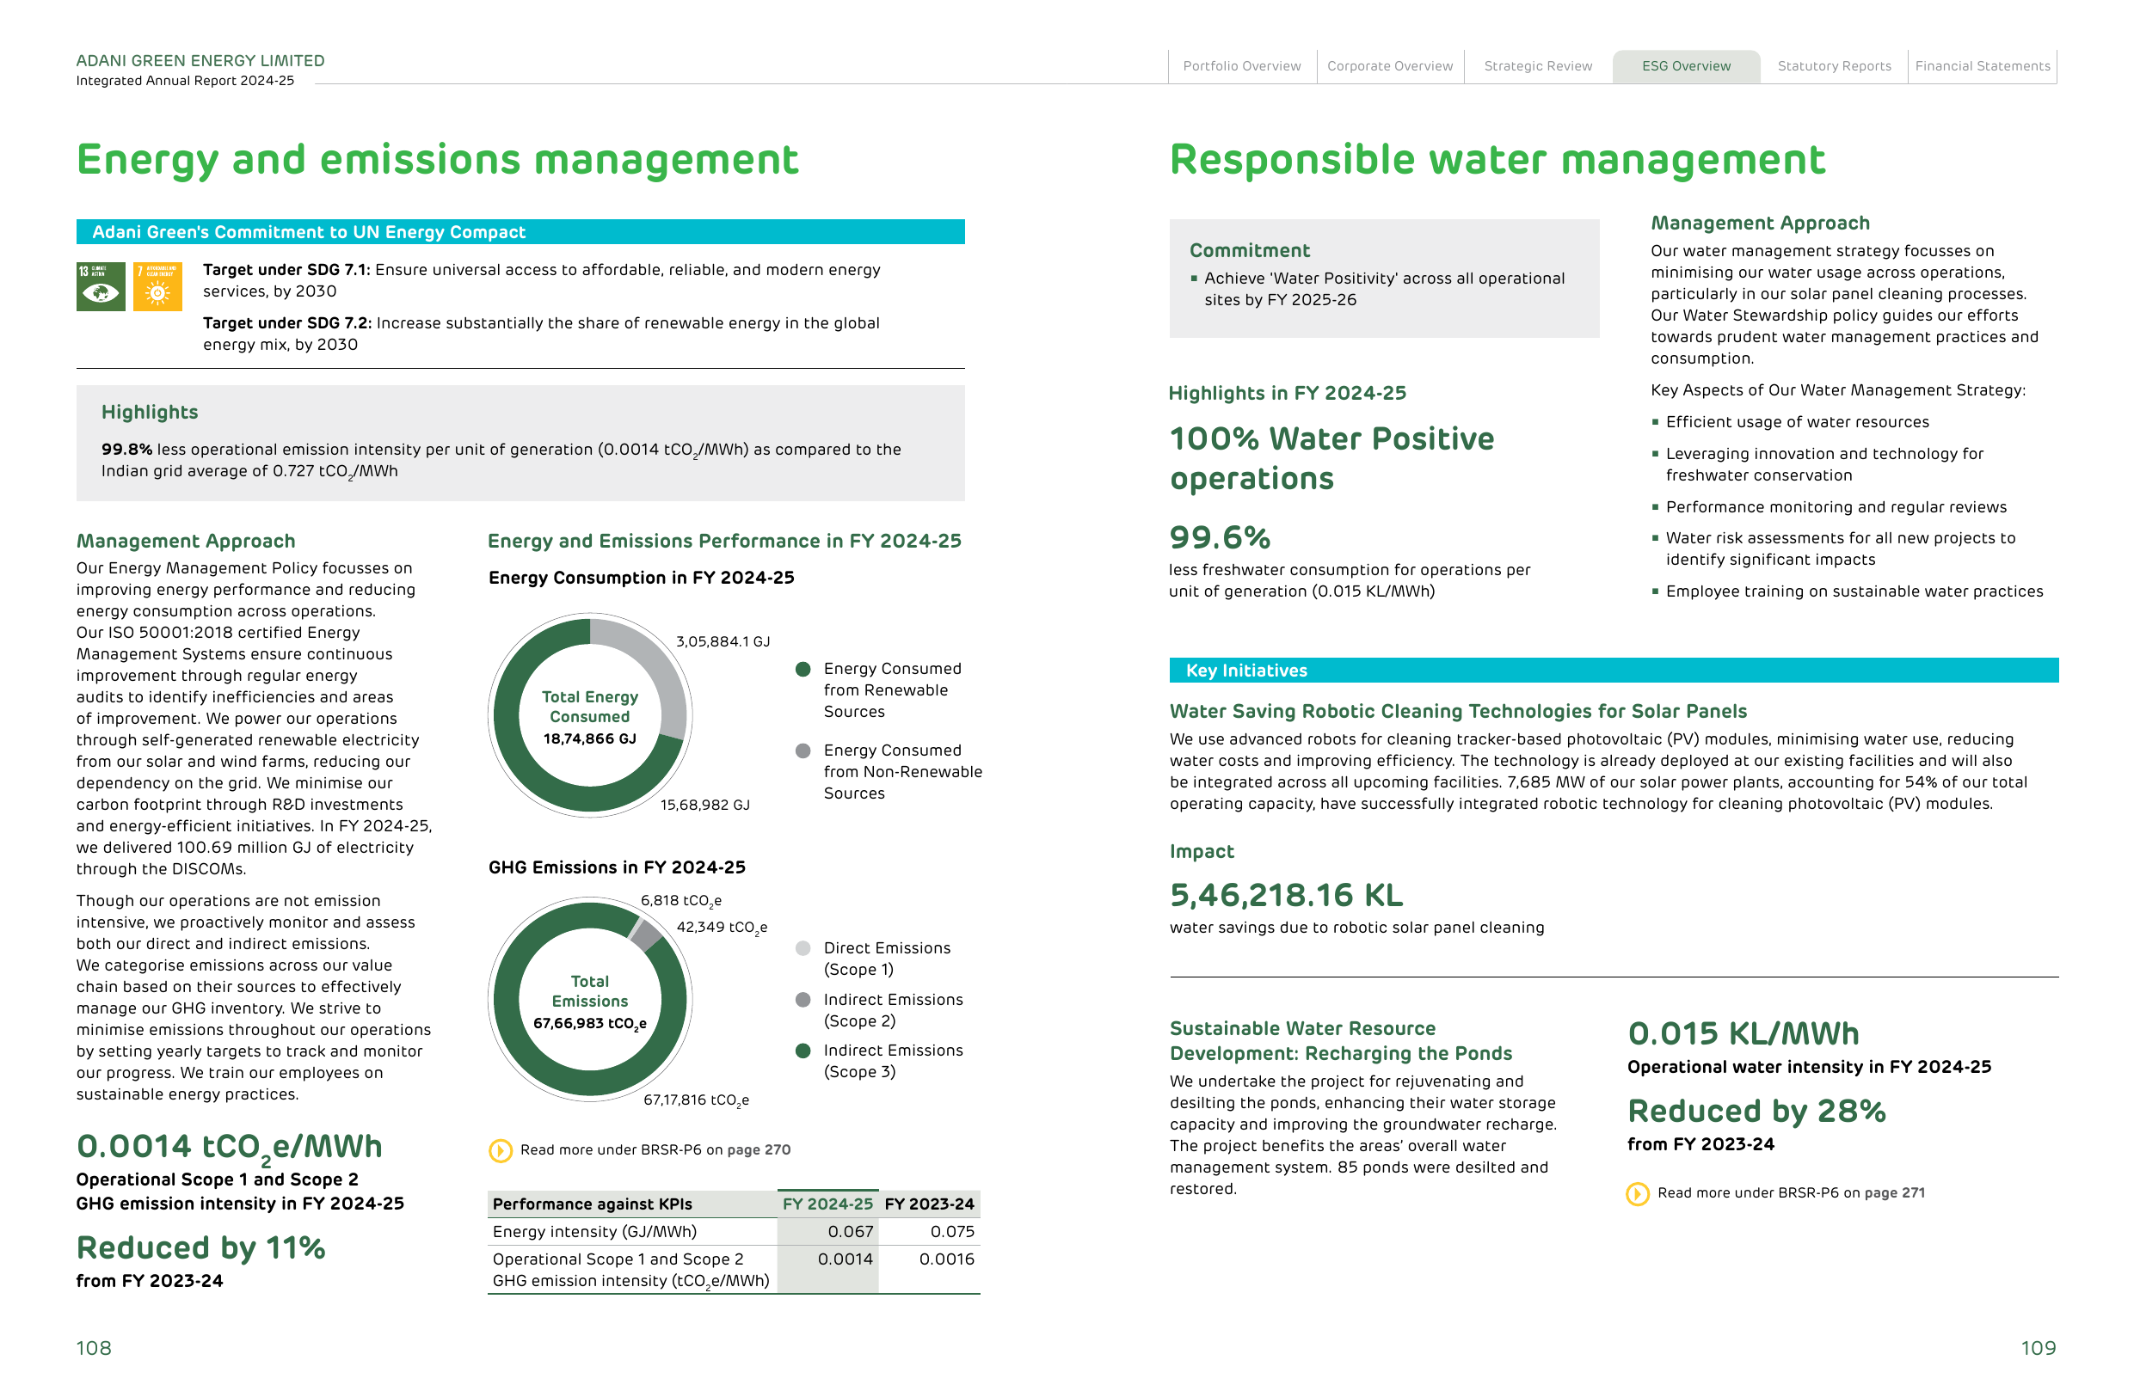Click the '6,818 tCO2e' emissions label
This screenshot has height=1397, width=2134.
(680, 902)
